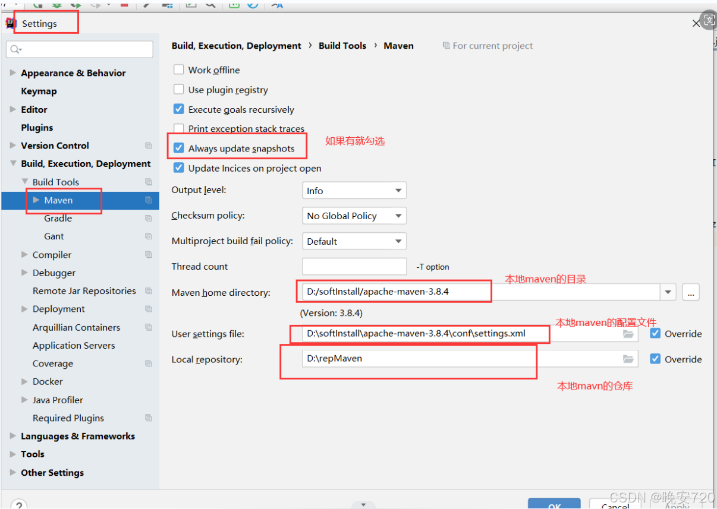The height and width of the screenshot is (509, 717).
Task: Click Build Tools in breadcrumb path
Action: click(342, 46)
